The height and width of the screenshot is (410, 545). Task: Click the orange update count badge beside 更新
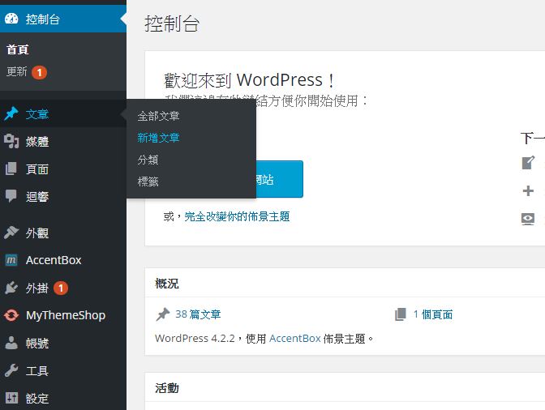[x=39, y=73]
